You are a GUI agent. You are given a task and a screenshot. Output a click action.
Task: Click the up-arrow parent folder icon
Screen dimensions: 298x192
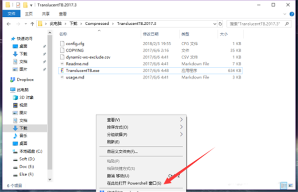[32, 24]
